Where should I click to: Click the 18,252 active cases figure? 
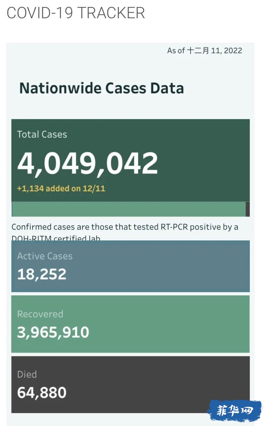[42, 274]
